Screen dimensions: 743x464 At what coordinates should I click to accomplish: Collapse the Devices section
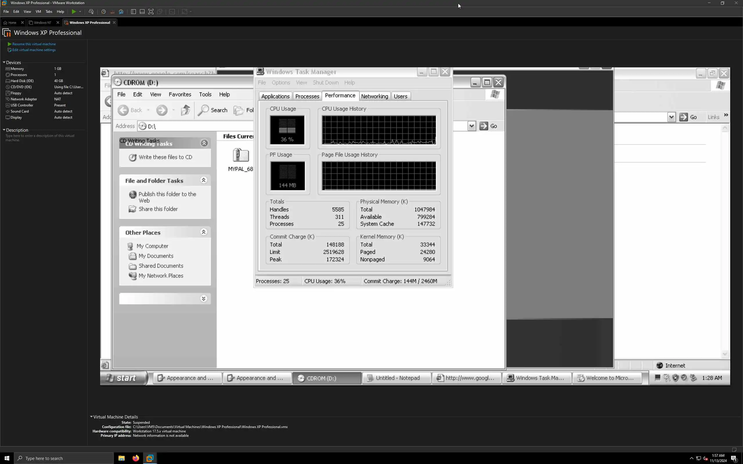(4, 62)
